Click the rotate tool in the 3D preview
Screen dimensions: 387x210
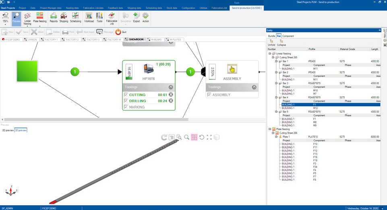(202, 137)
